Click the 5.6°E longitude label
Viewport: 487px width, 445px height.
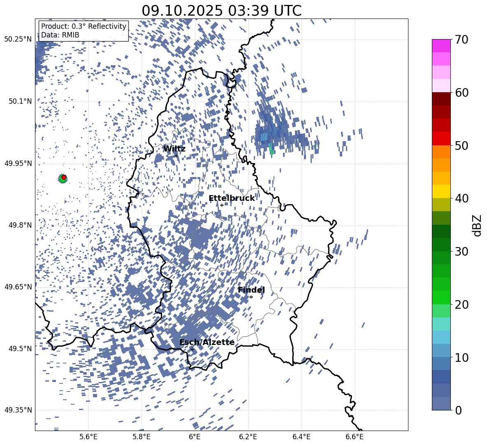coord(88,437)
